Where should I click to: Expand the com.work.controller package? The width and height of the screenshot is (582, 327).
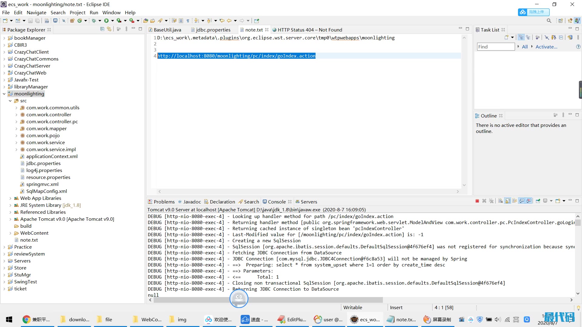pos(16,115)
